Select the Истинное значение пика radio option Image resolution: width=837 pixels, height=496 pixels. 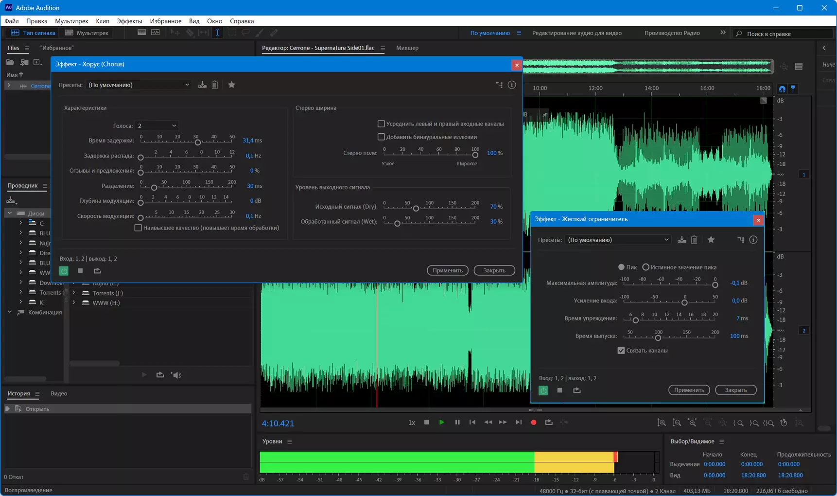pos(645,267)
